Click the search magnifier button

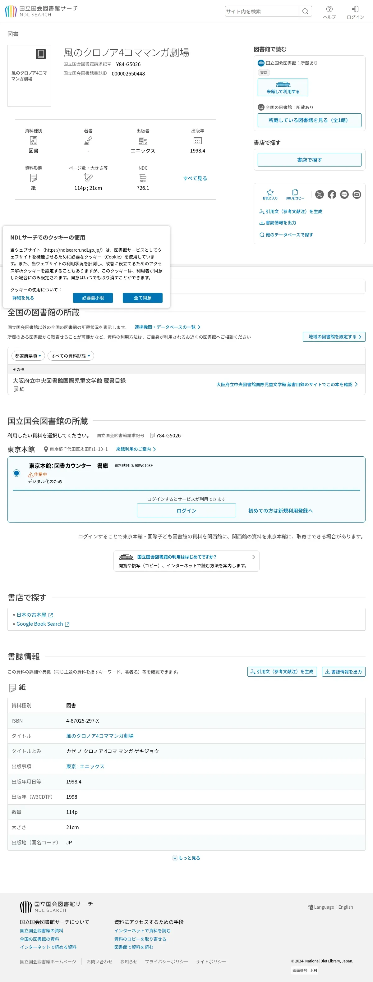point(305,11)
